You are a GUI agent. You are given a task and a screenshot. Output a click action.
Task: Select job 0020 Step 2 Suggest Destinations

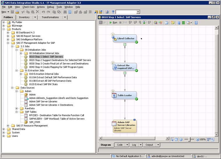pyautogui.click(x=60, y=60)
